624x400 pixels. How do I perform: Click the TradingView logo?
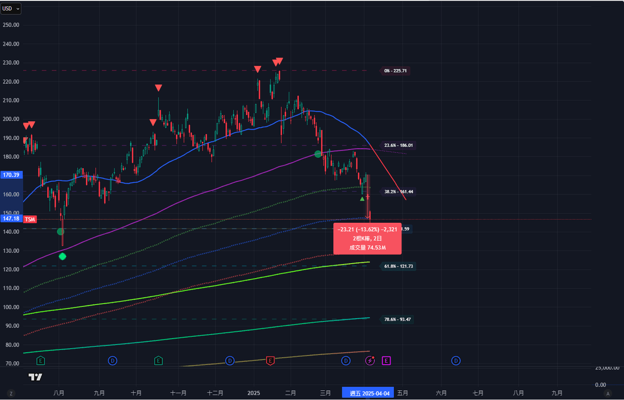click(35, 377)
